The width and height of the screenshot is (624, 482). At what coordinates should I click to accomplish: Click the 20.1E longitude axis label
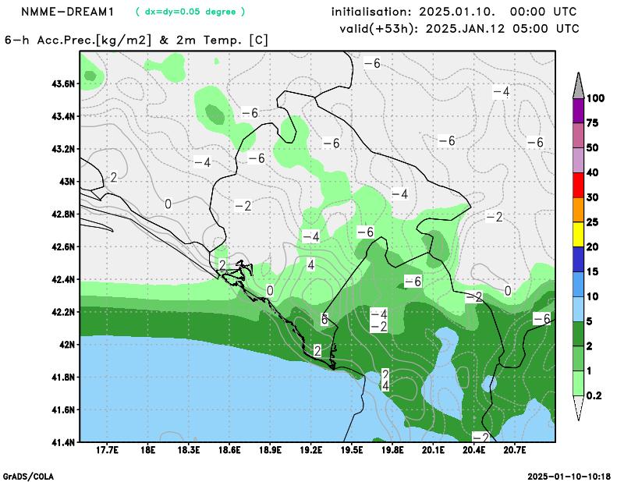point(433,450)
